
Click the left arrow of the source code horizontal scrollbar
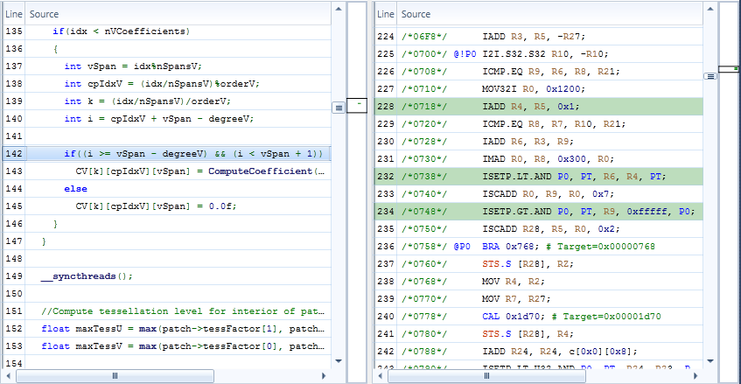9,375
